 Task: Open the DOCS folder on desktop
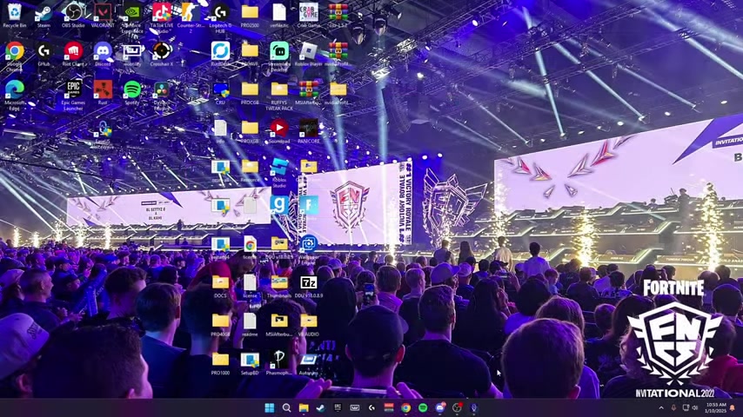point(220,282)
